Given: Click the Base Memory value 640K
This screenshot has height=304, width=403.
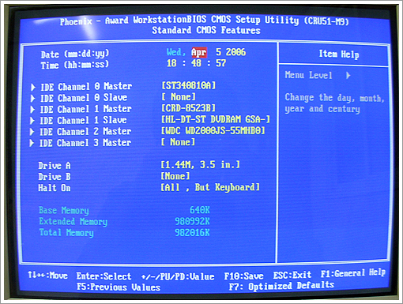Looking at the screenshot, I should 200,210.
